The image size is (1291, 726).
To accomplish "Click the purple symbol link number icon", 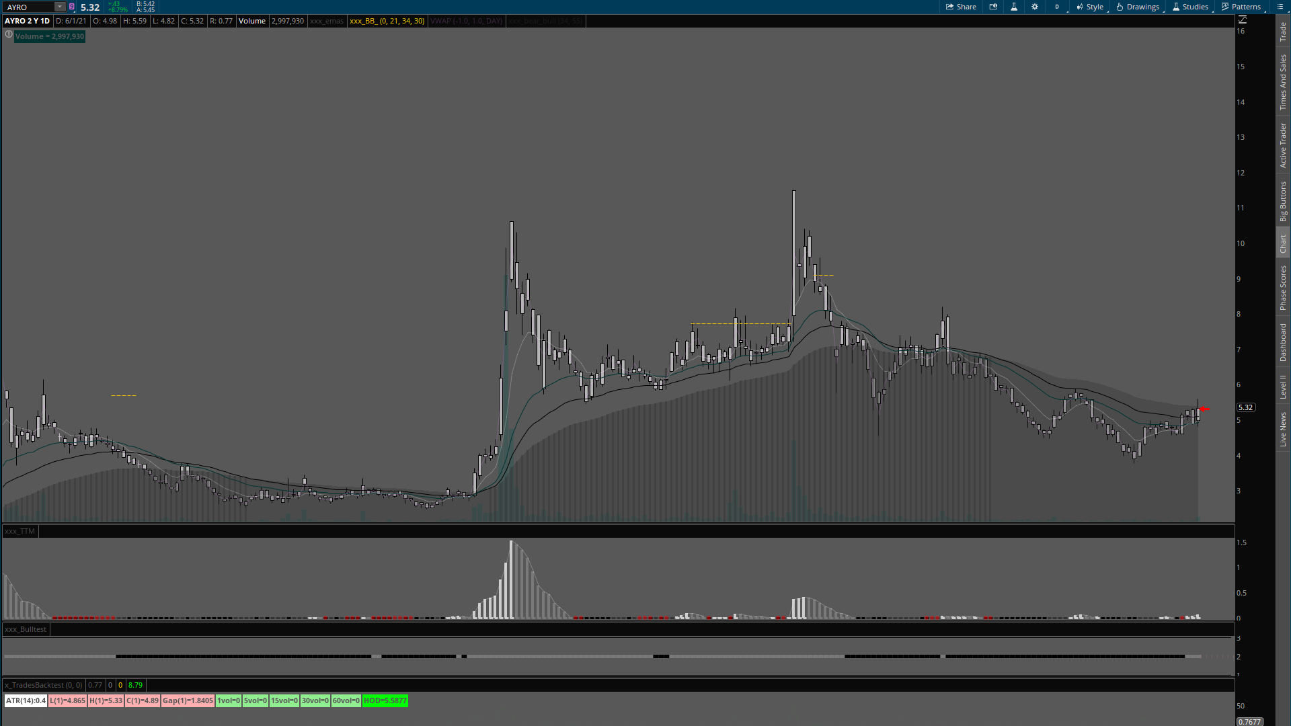I will (72, 7).
